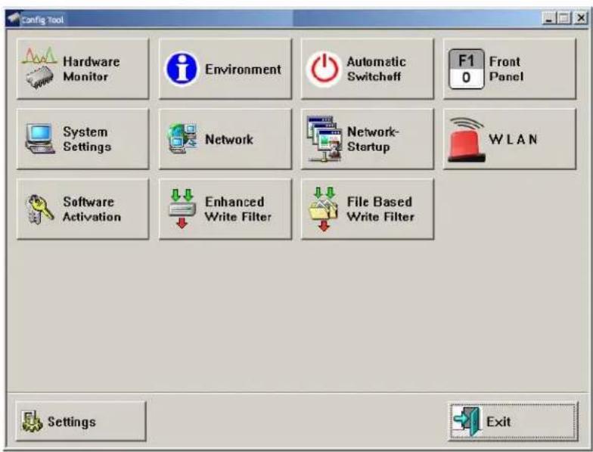The width and height of the screenshot is (593, 452).
Task: Click the System Settings computer icon
Action: [x=39, y=139]
